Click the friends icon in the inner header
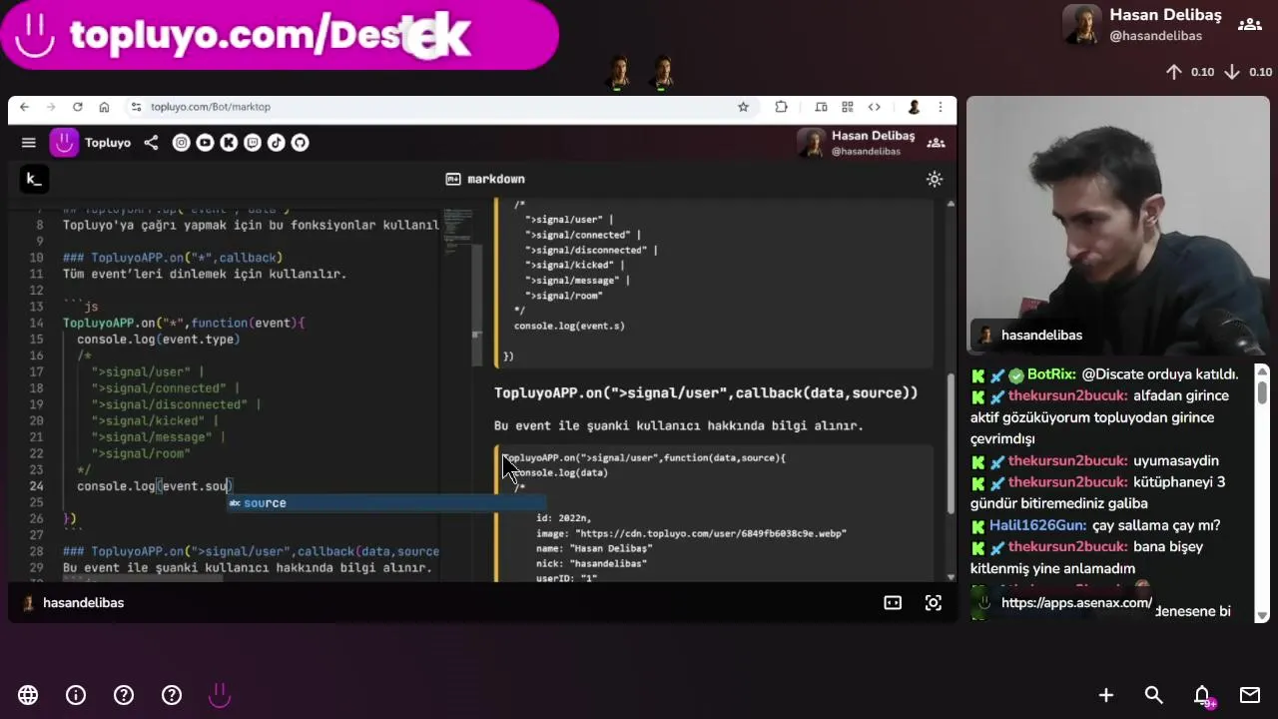Screen dimensions: 1278x719 click(x=936, y=143)
